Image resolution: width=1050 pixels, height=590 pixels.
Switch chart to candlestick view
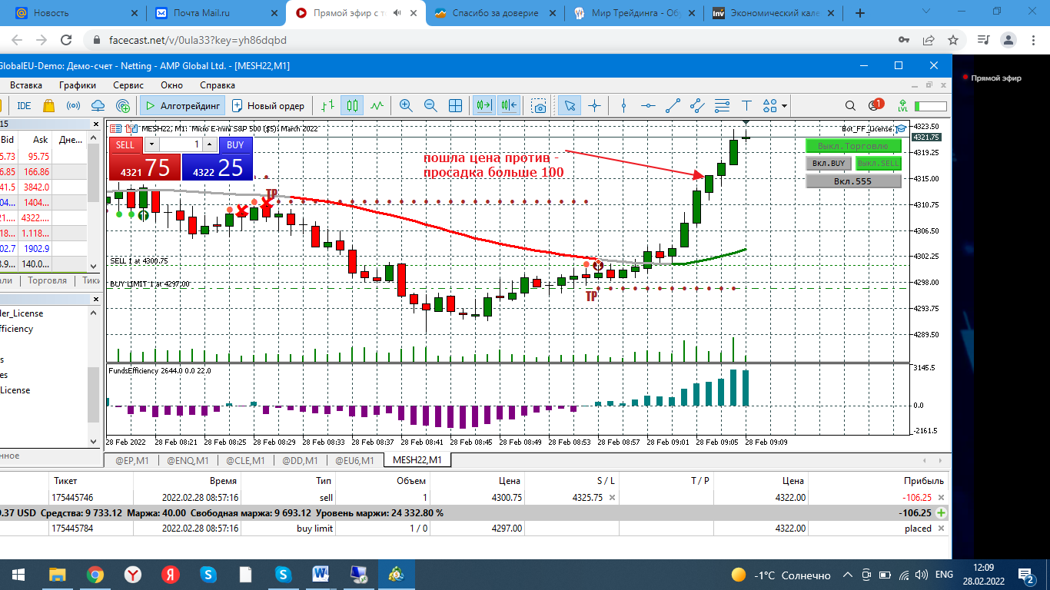point(353,106)
